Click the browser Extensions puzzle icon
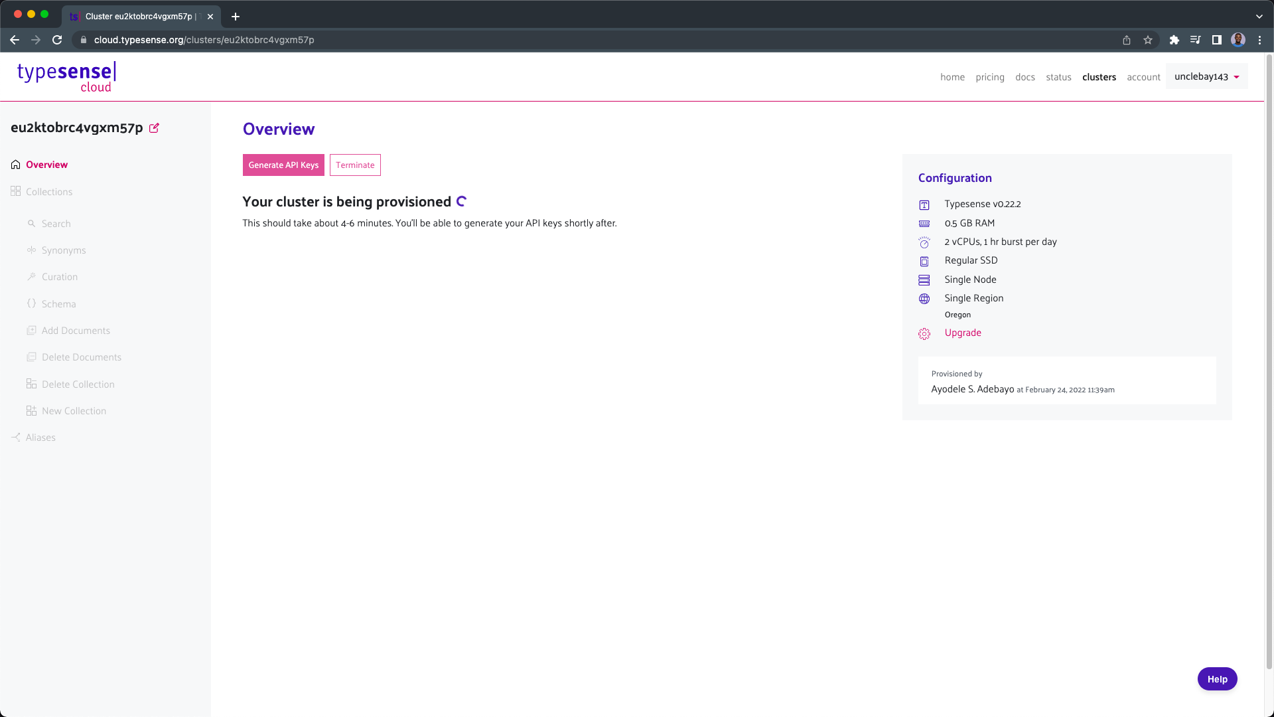1274x717 pixels. click(1174, 40)
